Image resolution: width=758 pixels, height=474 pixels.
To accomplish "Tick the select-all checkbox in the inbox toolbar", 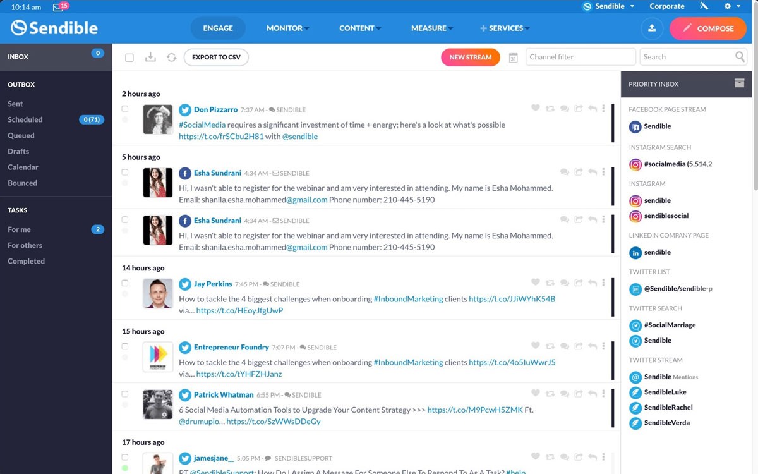I will pos(129,58).
